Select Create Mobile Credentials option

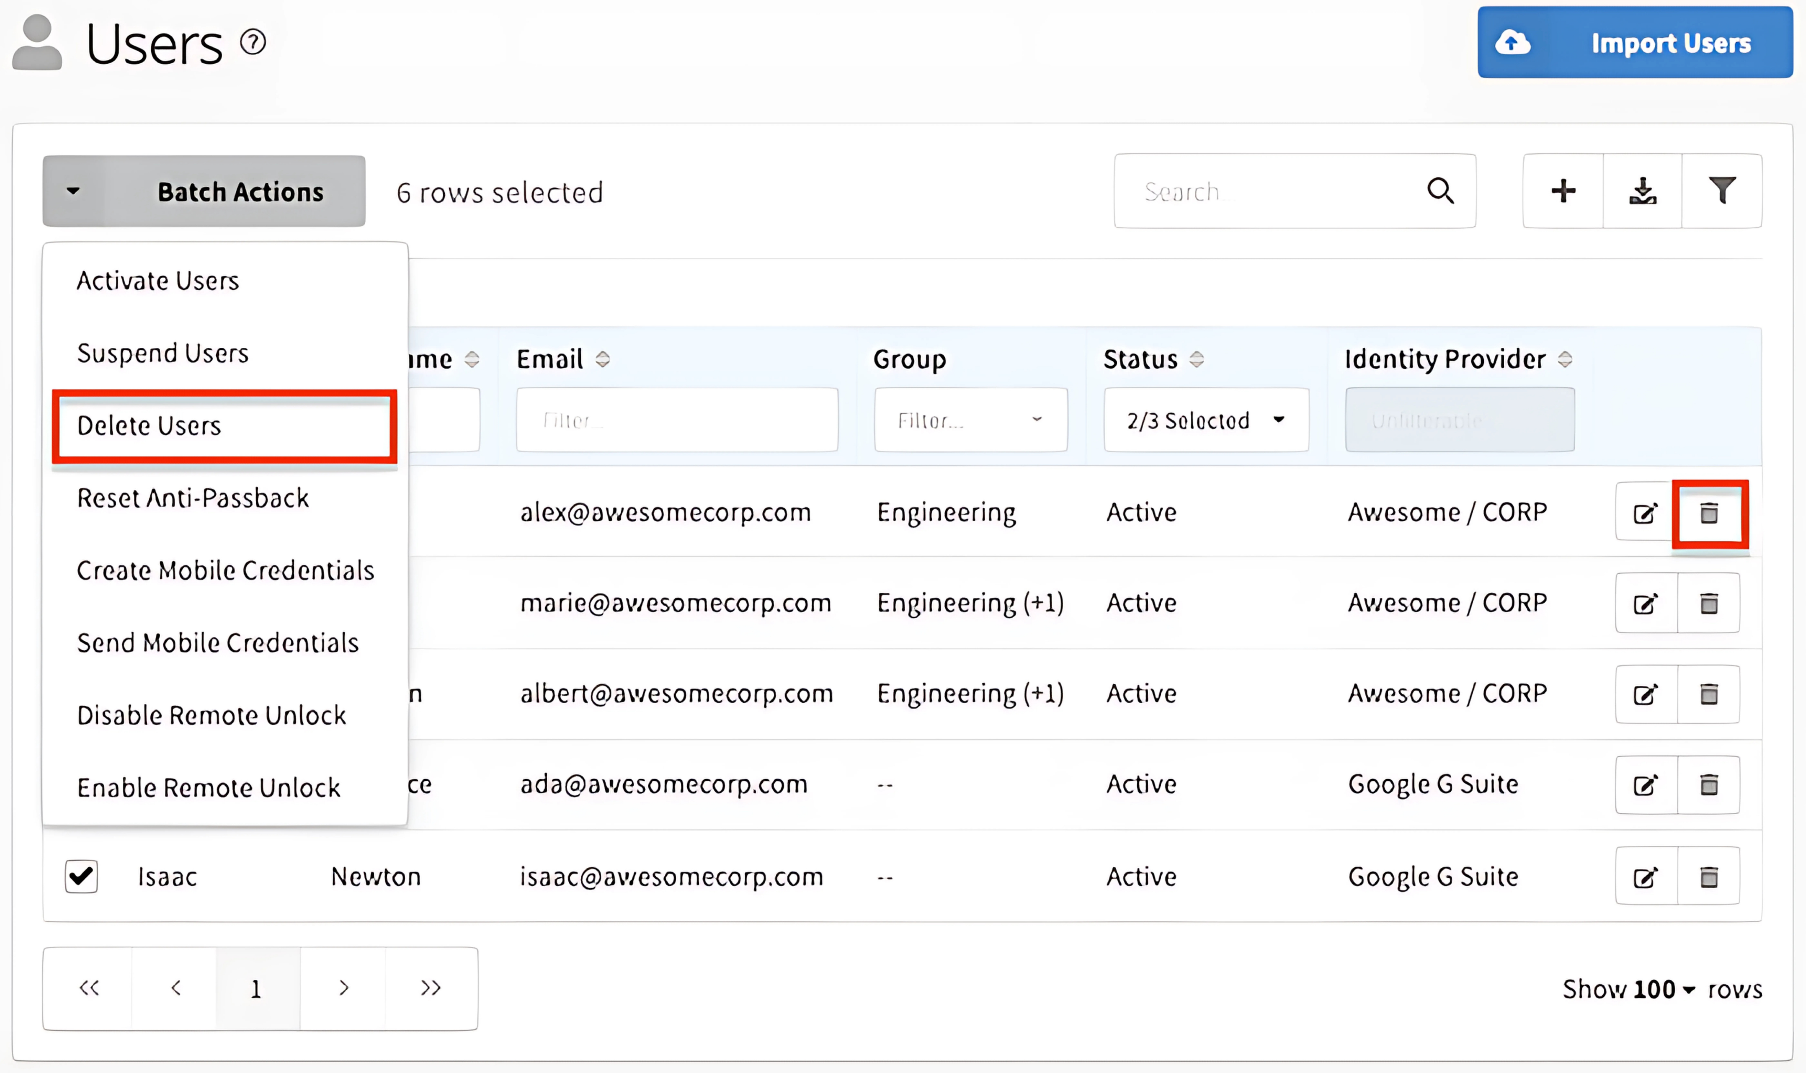pyautogui.click(x=226, y=570)
